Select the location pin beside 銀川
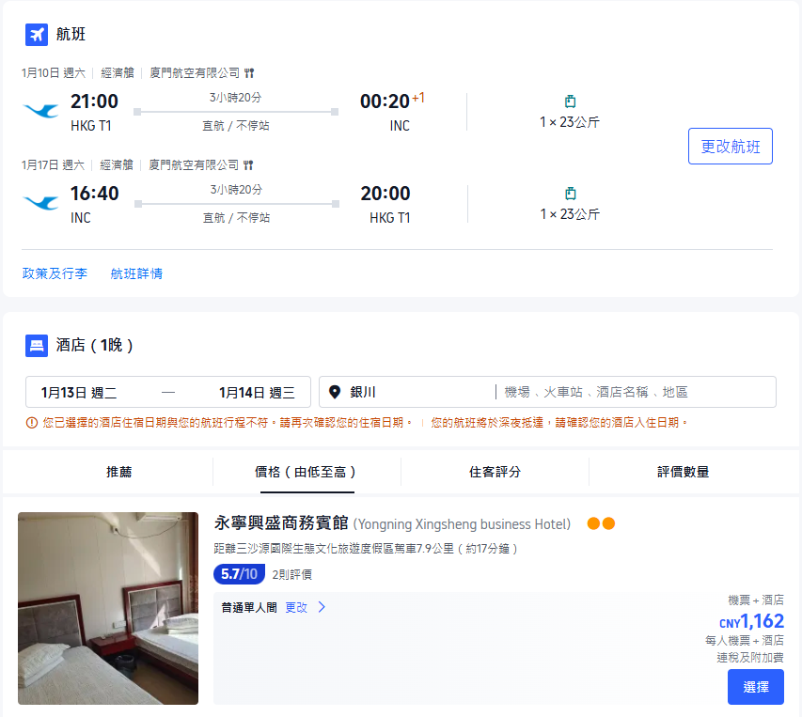 [x=336, y=392]
